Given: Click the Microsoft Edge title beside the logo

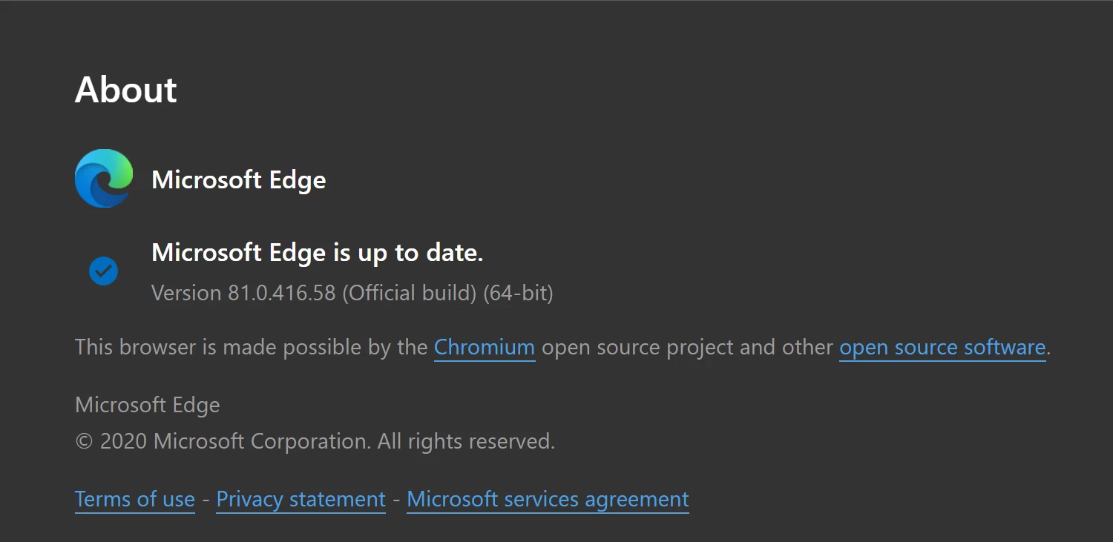Looking at the screenshot, I should coord(238,179).
